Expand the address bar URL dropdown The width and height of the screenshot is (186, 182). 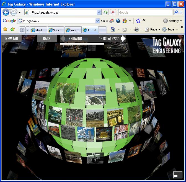[99, 12]
